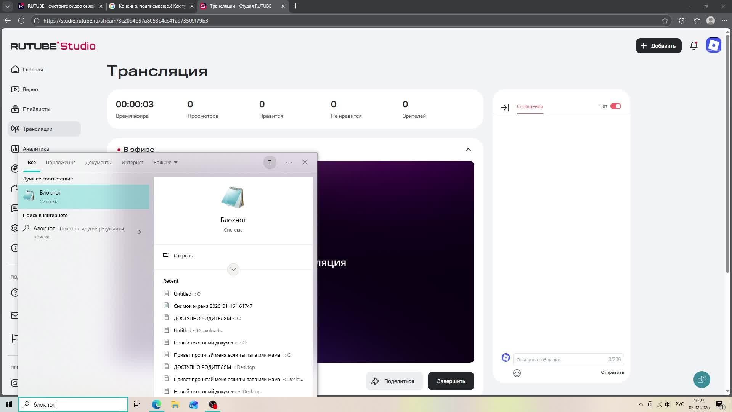Open the Больше filter dropdown
Viewport: 732px width, 412px height.
[x=165, y=162]
